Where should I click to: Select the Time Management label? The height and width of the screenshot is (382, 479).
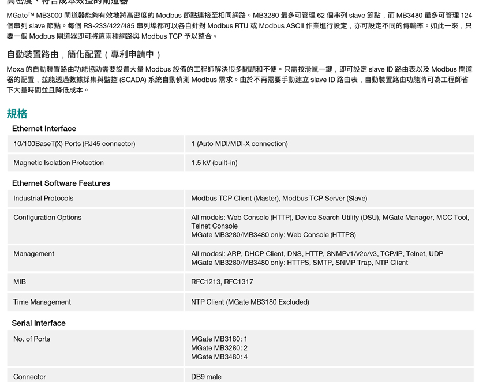pyautogui.click(x=42, y=302)
